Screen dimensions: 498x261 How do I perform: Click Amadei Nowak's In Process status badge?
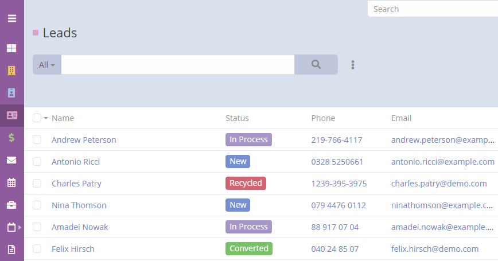(x=248, y=227)
